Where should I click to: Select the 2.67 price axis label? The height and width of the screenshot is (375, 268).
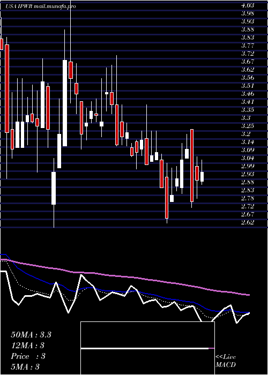[248, 214]
